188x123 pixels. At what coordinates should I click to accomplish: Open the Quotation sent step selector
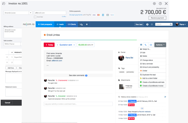[x=66, y=45]
